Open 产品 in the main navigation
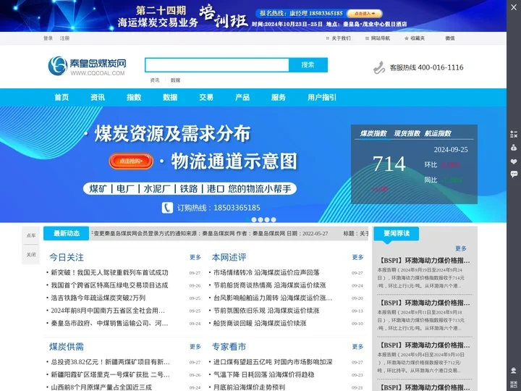 [242, 97]
